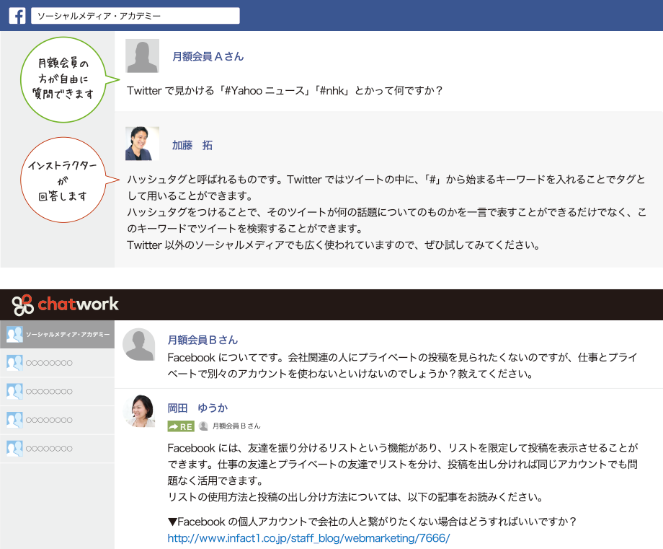Click small avatar beside reply target 月額会員Bさん
663x549 pixels.
tap(203, 426)
